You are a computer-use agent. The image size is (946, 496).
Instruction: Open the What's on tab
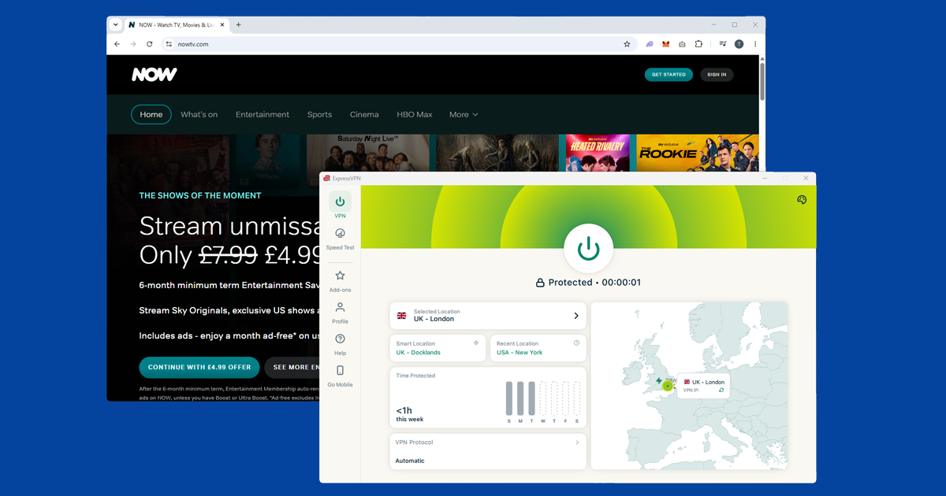pos(199,114)
